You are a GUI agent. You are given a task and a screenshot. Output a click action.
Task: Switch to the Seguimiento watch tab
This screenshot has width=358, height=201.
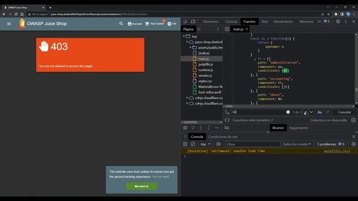[x=298, y=128]
